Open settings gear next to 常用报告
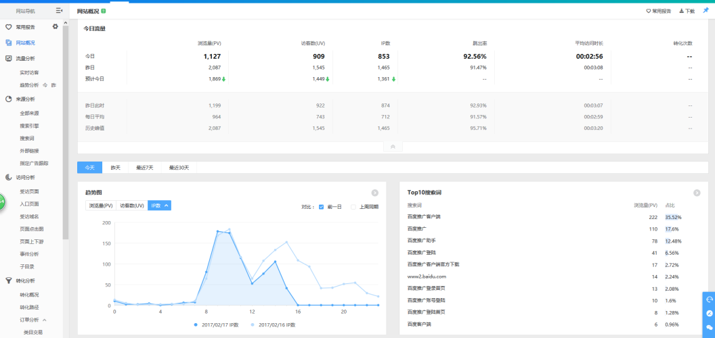715x338 pixels. click(55, 26)
